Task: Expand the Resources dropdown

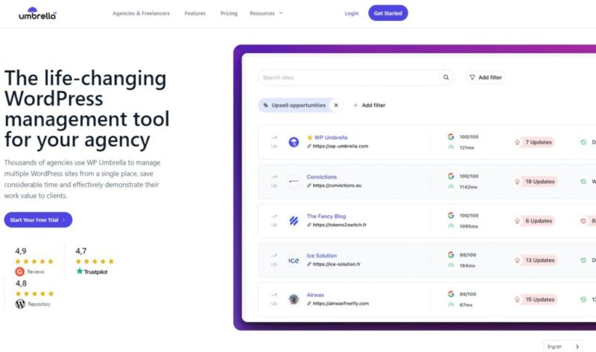Action: (266, 13)
